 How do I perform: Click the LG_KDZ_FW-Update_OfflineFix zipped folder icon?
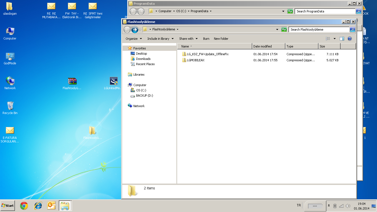(184, 54)
